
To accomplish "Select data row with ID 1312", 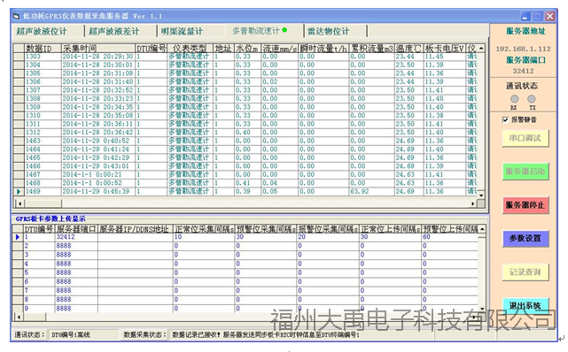I will (x=245, y=133).
